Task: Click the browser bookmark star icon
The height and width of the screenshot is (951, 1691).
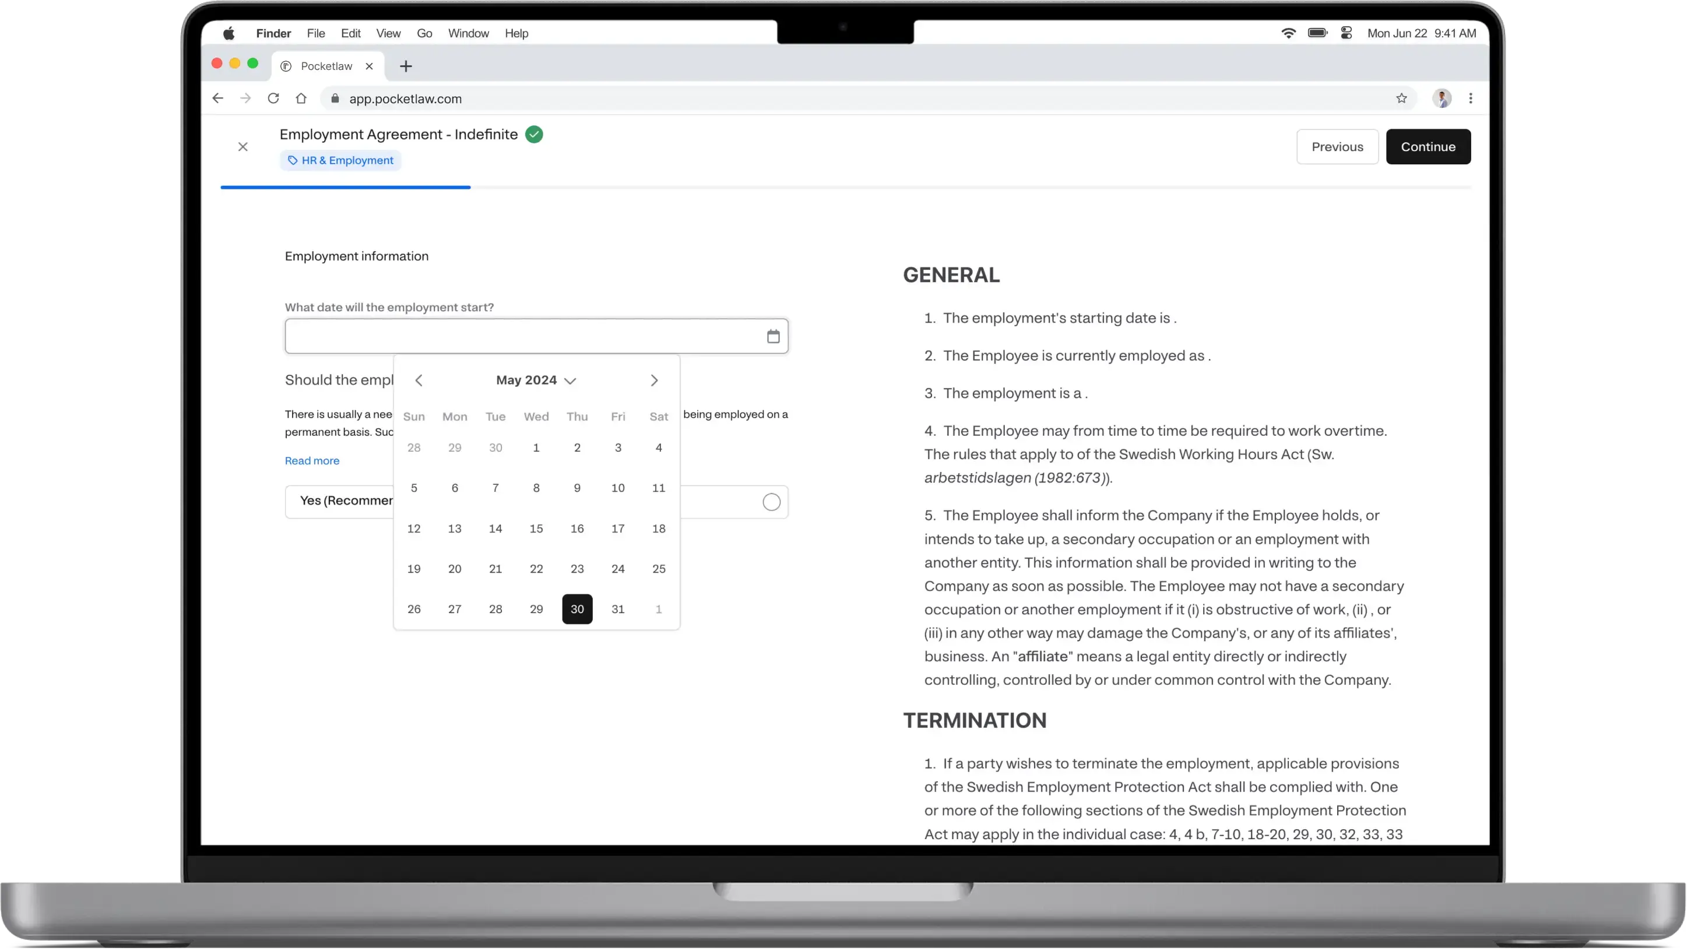Action: (x=1401, y=98)
